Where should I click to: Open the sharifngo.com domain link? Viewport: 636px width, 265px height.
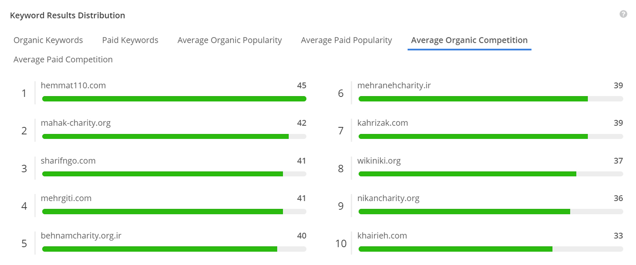68,161
